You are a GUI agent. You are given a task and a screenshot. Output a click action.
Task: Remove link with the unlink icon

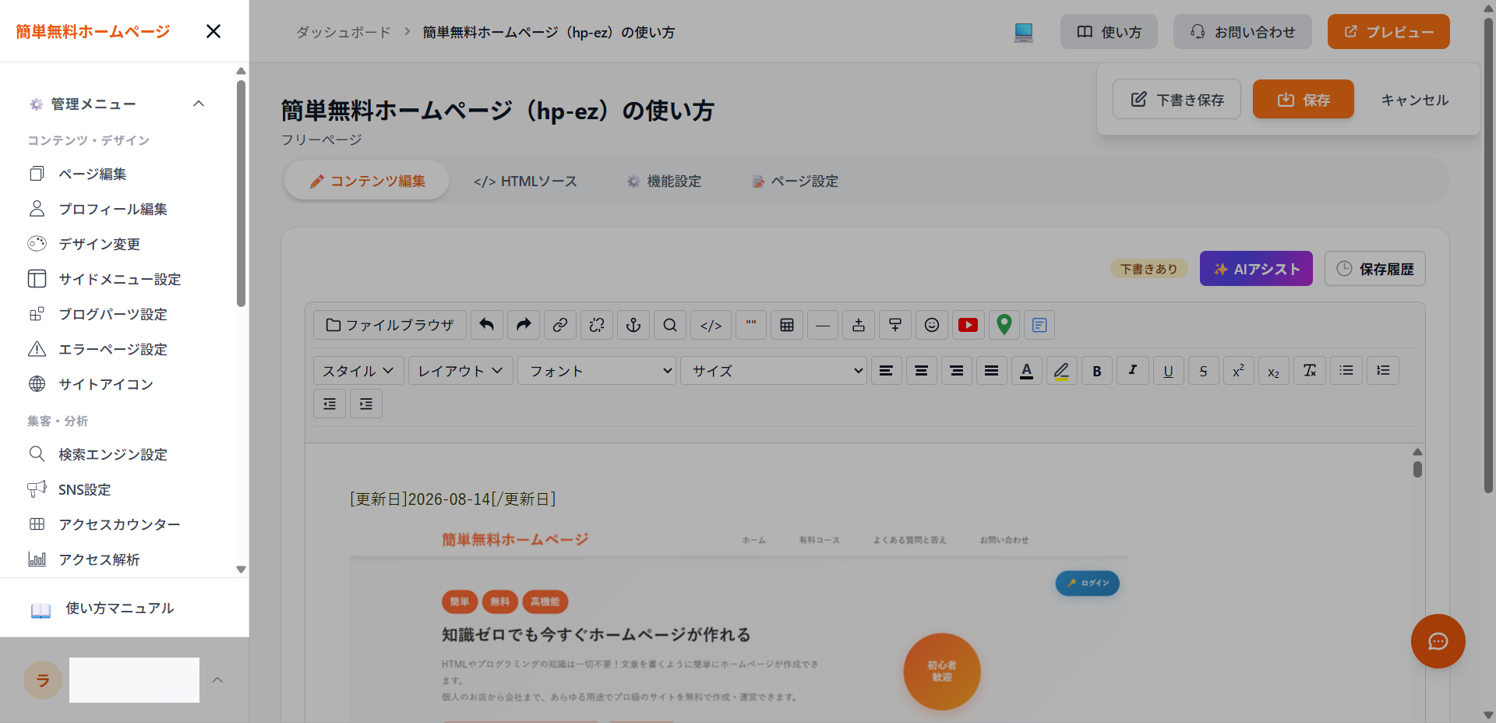tap(597, 325)
